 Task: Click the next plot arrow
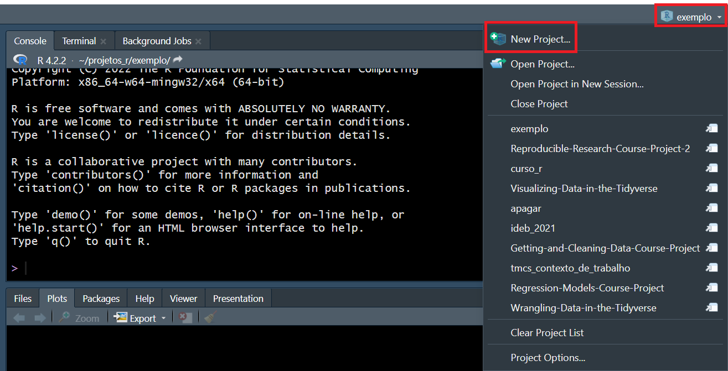coord(40,318)
